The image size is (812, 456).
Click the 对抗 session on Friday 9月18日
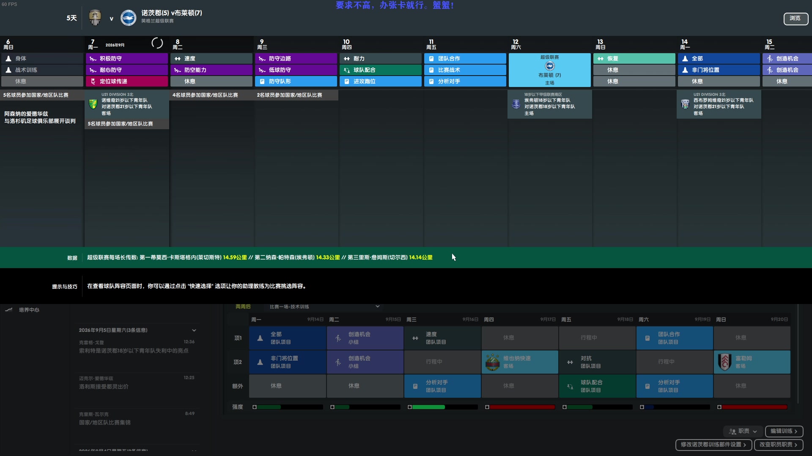597,362
